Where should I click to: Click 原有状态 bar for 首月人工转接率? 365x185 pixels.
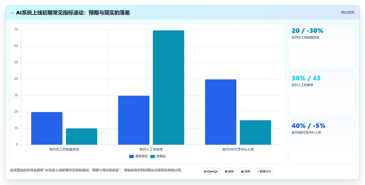tap(134, 120)
